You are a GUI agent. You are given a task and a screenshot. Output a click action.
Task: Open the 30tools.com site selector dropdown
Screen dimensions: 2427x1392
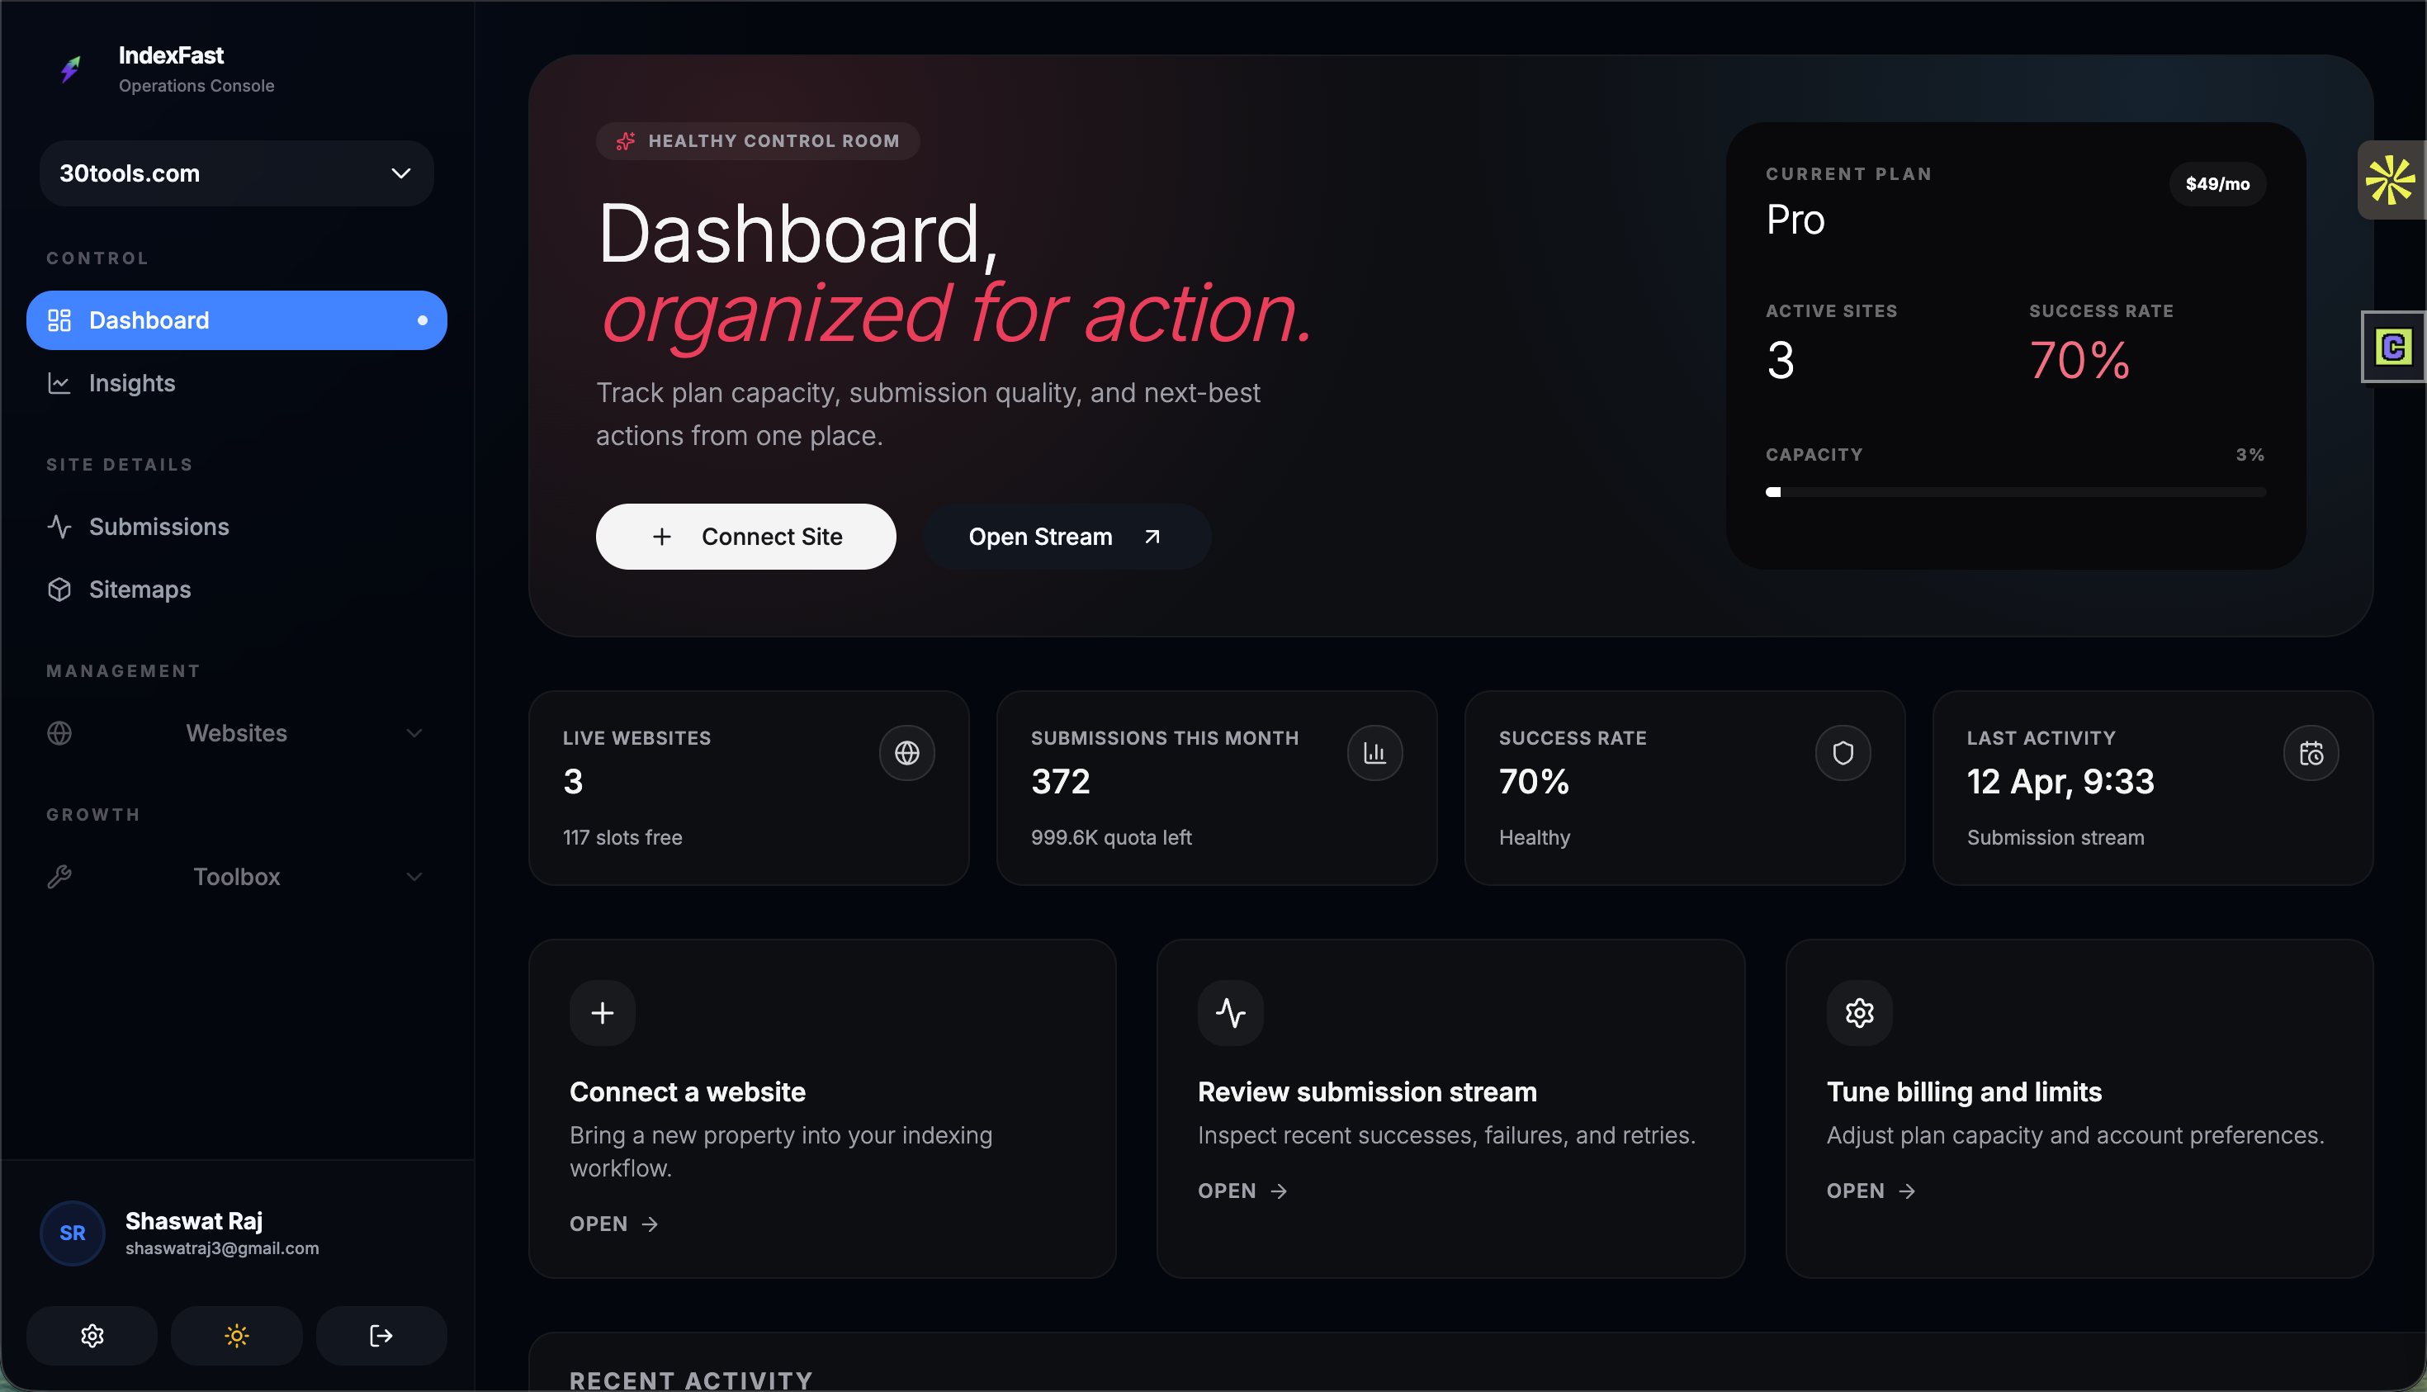coord(236,173)
